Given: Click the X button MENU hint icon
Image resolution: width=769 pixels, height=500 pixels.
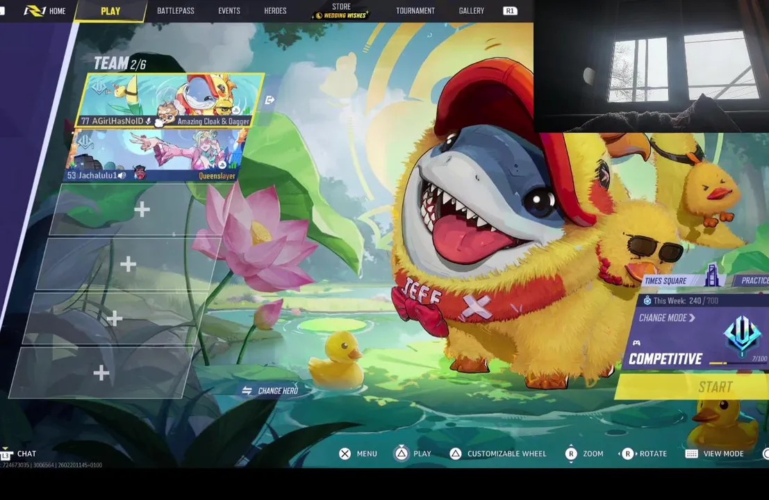Looking at the screenshot, I should (x=345, y=453).
